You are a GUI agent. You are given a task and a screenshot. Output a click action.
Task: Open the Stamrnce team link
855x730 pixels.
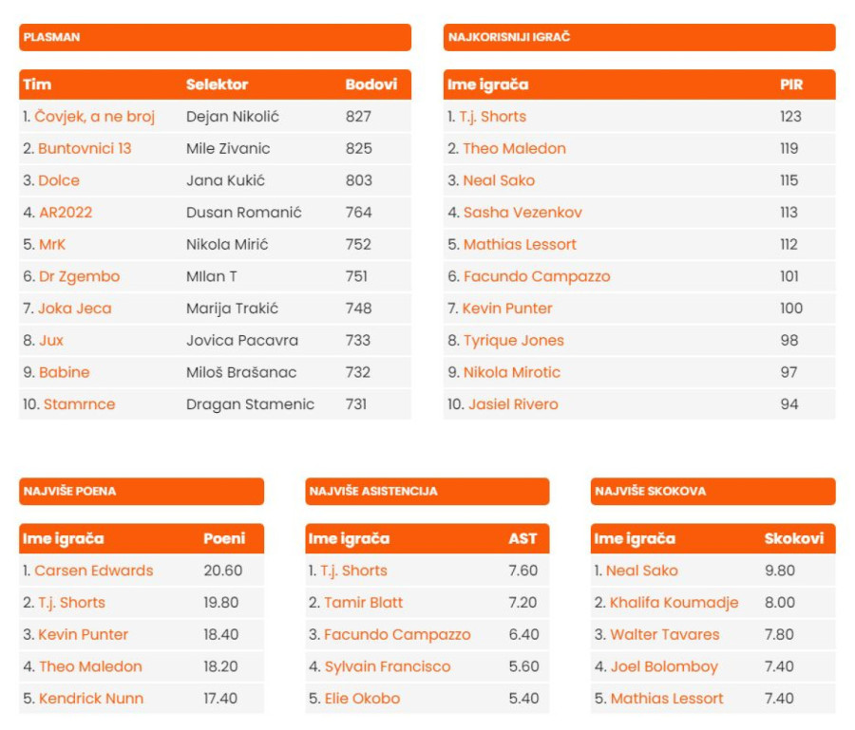click(79, 404)
